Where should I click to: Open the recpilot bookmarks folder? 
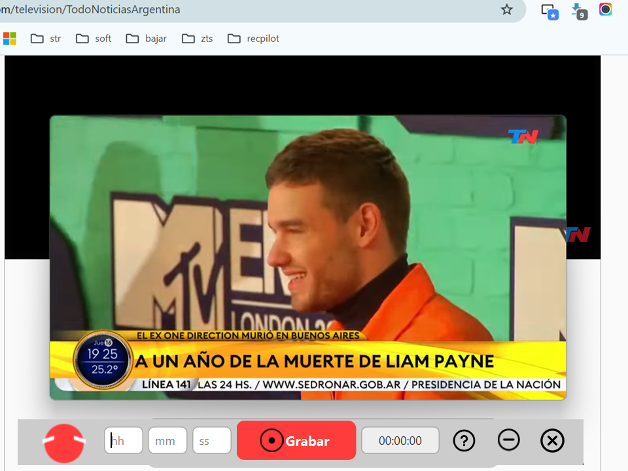pos(254,39)
